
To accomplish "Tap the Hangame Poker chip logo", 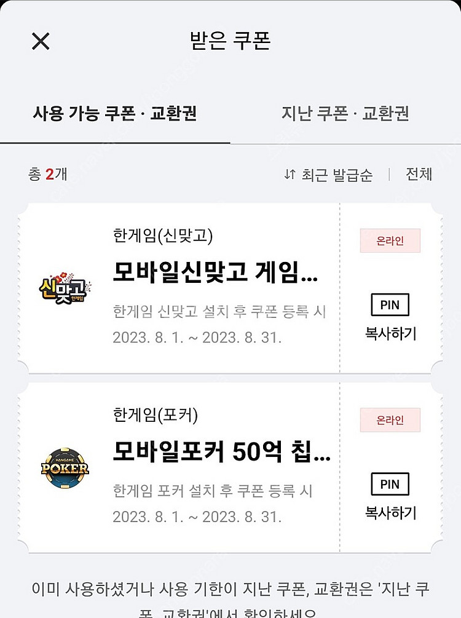I will [65, 469].
